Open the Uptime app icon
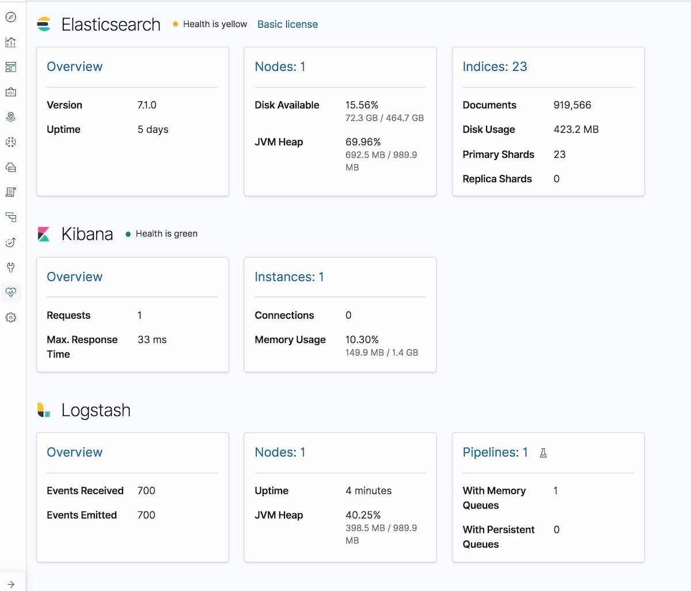This screenshot has width=691, height=591. point(10,242)
